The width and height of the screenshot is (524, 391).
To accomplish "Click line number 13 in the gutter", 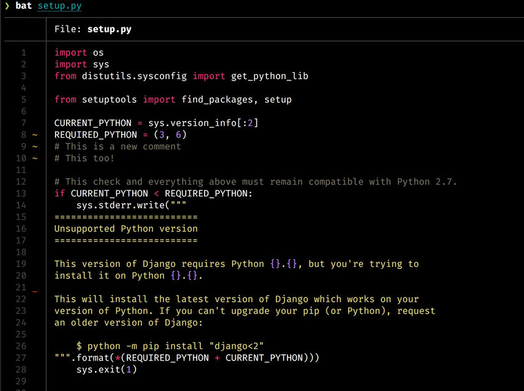I will pos(21,193).
